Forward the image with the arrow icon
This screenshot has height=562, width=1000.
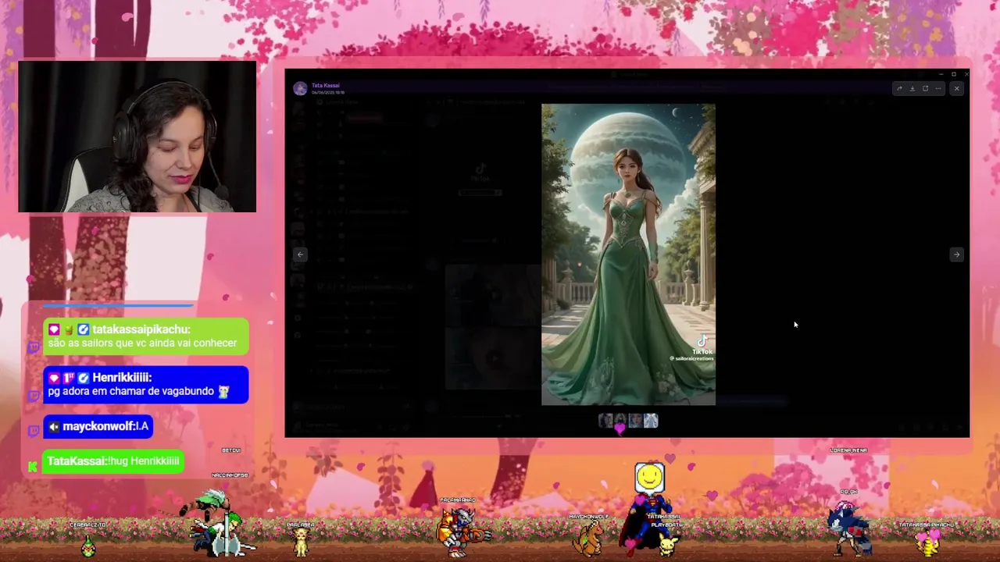(x=899, y=88)
